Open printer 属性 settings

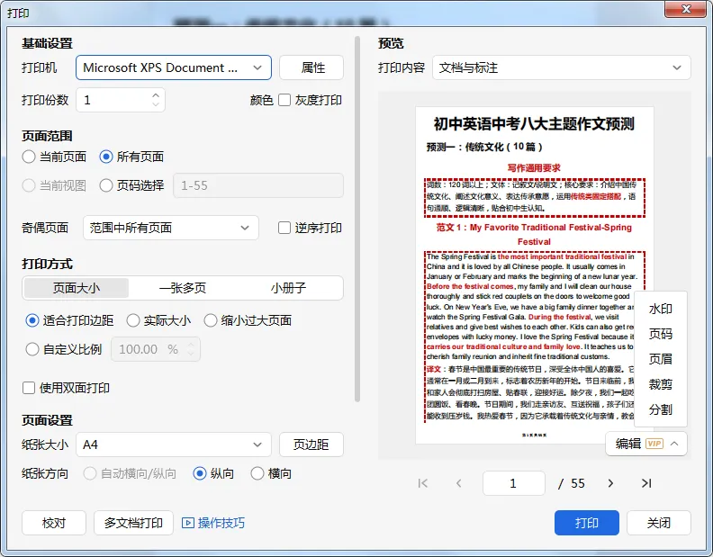pyautogui.click(x=311, y=67)
